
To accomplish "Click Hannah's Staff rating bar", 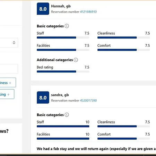I will [x=63, y=37].
